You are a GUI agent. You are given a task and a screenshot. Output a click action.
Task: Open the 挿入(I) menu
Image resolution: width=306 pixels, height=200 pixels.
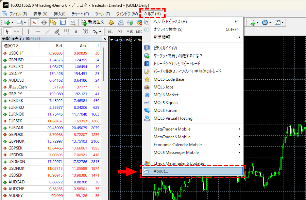60,14
